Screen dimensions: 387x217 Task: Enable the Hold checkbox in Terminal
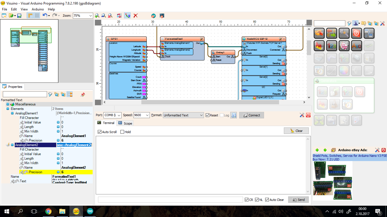122,131
